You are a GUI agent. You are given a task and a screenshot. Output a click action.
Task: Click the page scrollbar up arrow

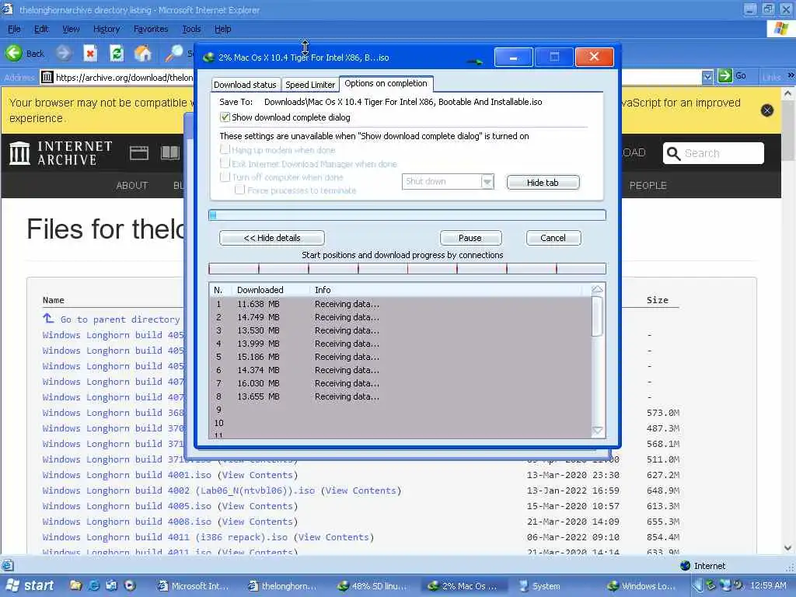click(787, 93)
